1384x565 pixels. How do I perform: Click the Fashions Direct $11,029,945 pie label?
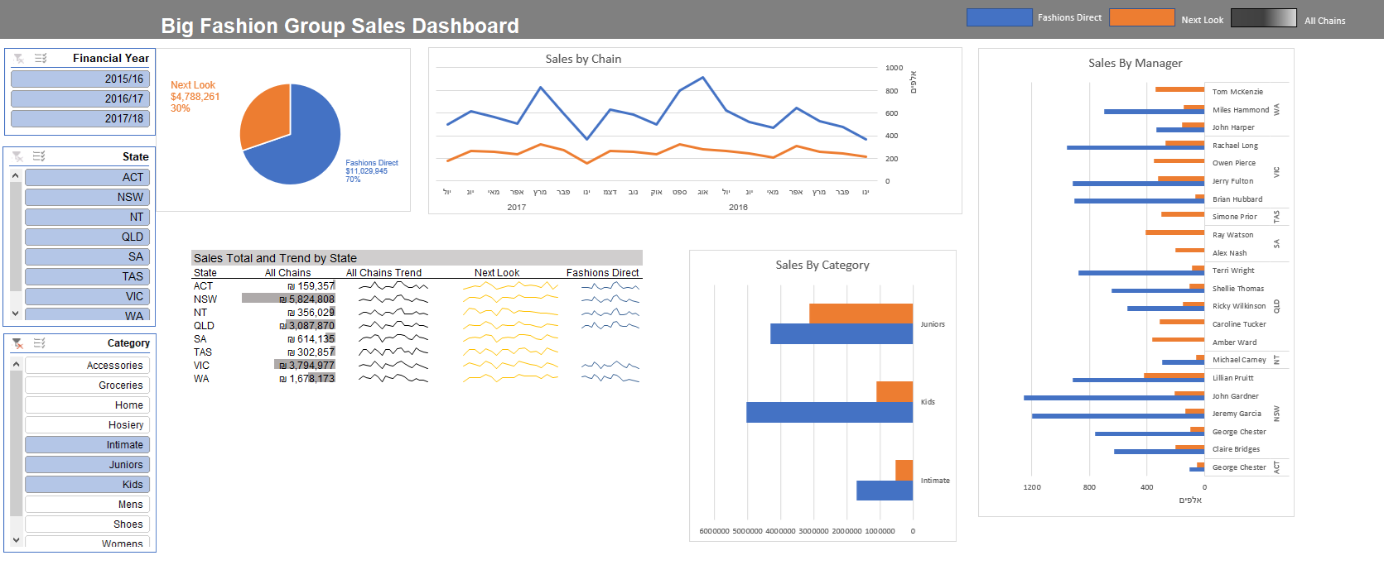click(372, 171)
